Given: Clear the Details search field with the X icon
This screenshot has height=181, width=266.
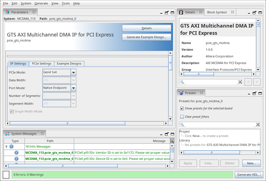Looking at the screenshot, I should click(x=240, y=82).
